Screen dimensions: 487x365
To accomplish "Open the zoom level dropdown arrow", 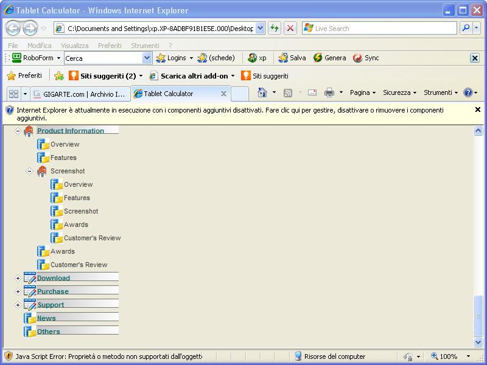I will [x=468, y=356].
